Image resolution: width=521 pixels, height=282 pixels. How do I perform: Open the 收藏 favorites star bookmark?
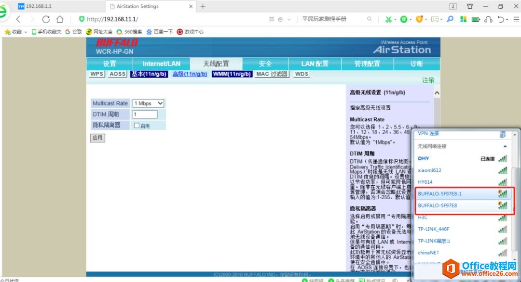pos(14,32)
